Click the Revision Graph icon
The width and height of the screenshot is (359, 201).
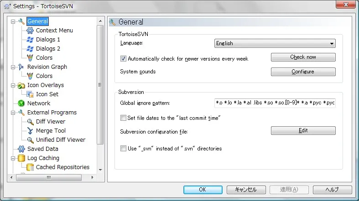tap(21, 67)
